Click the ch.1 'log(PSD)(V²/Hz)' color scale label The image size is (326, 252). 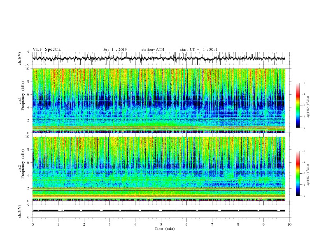(x=308, y=107)
